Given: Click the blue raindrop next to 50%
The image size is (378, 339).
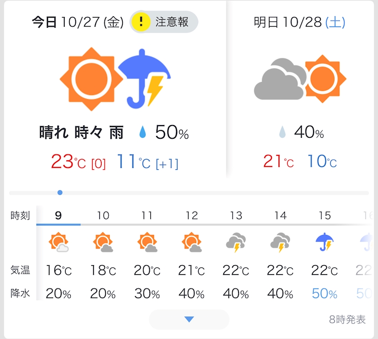Looking at the screenshot, I should [143, 132].
